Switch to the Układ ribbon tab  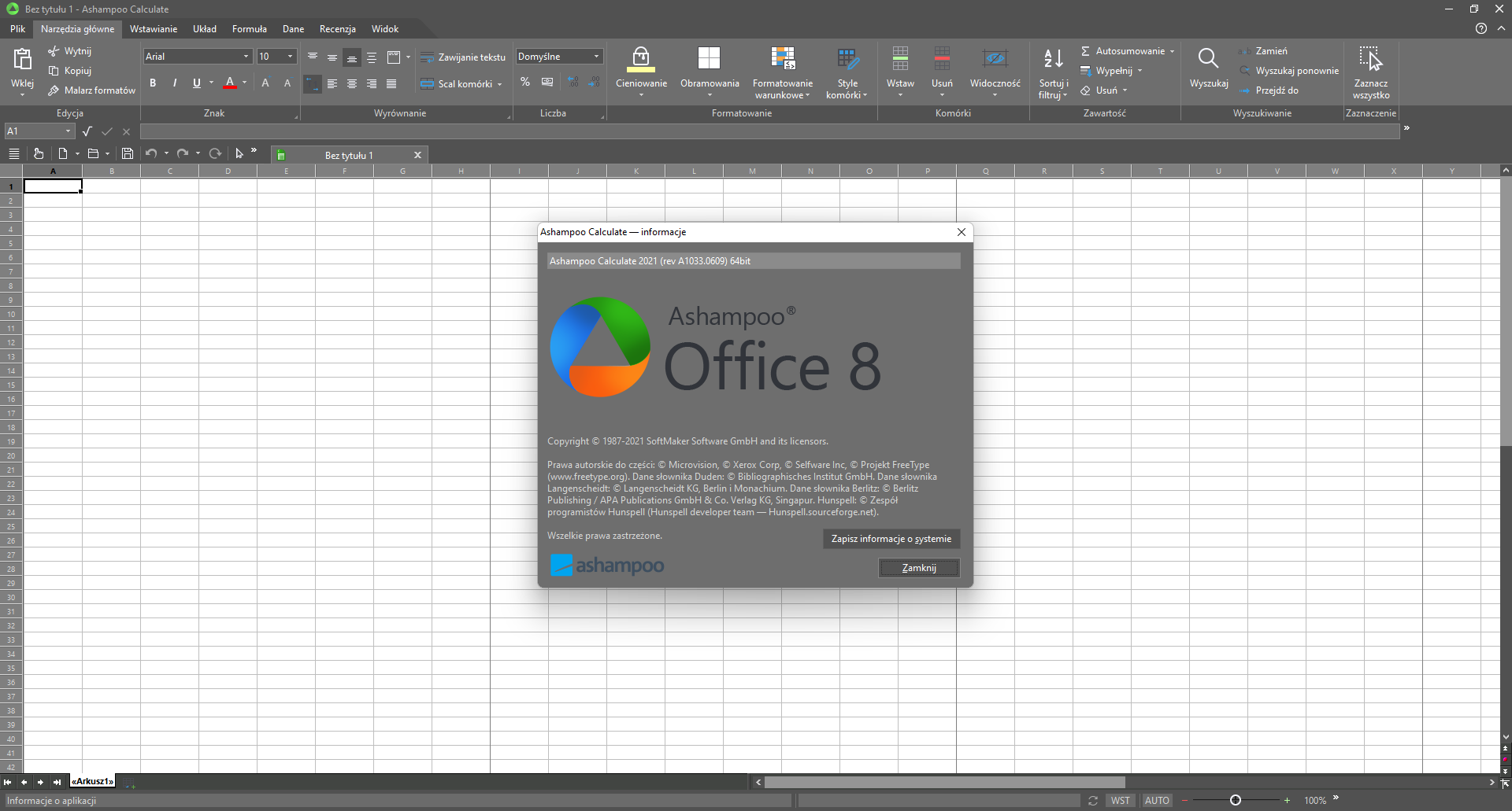(x=205, y=29)
